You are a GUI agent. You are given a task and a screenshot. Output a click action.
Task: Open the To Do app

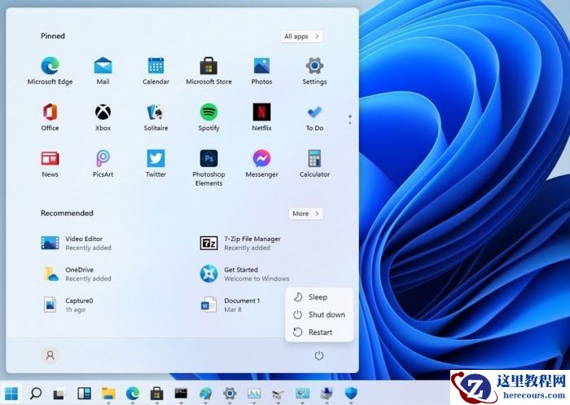[x=314, y=117]
